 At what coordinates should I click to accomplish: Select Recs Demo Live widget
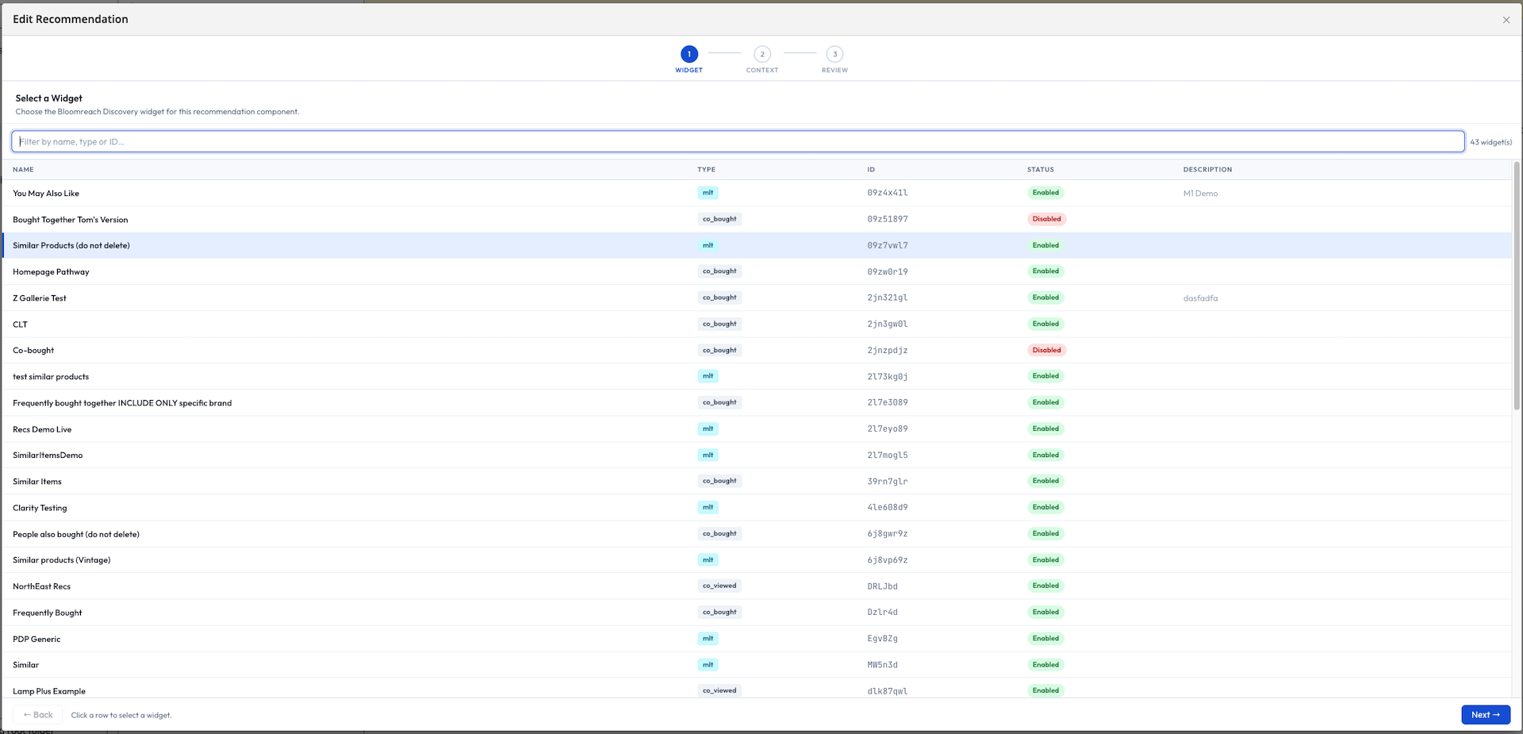click(757, 428)
